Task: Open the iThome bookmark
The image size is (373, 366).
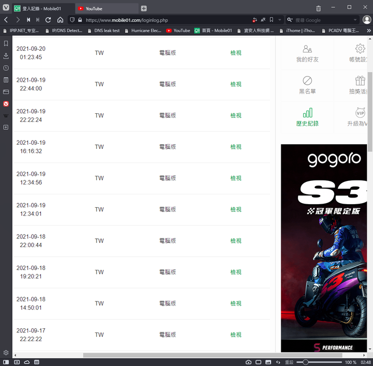Action: pos(297,30)
